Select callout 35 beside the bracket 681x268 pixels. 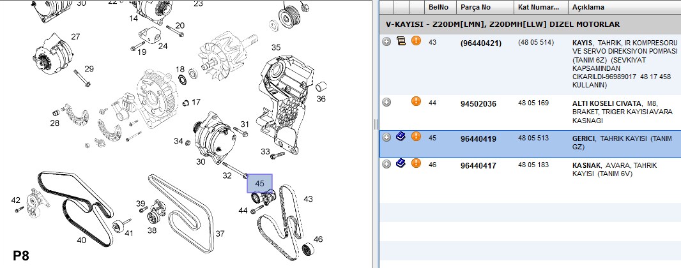coord(276,47)
